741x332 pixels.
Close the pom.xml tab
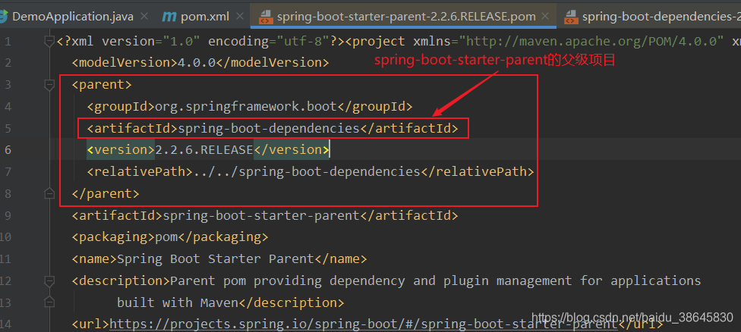tap(240, 17)
